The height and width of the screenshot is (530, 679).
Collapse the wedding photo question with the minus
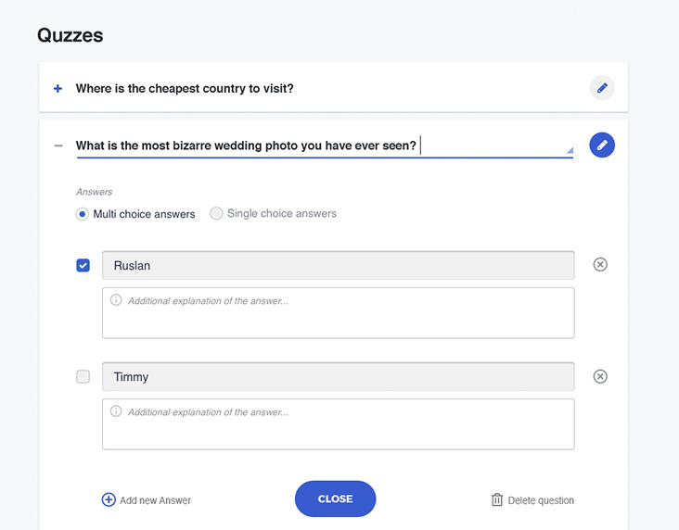pyautogui.click(x=58, y=145)
